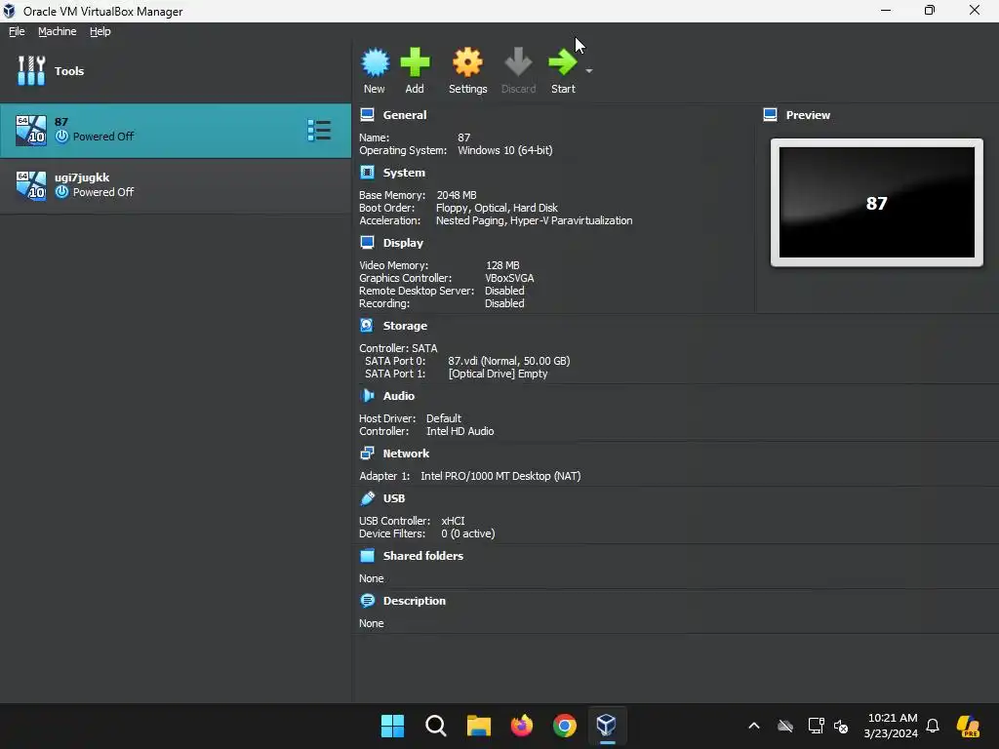Screen dimensions: 999x749
Task: Click the Intel HD Audio controller text
Action: pos(460,431)
